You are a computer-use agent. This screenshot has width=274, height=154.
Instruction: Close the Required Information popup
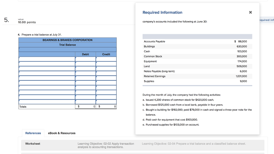(250, 12)
